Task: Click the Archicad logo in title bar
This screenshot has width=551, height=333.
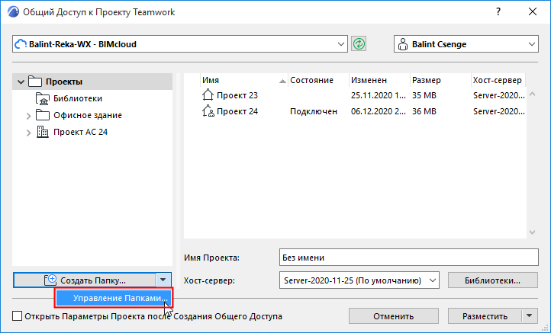Action: click(13, 12)
